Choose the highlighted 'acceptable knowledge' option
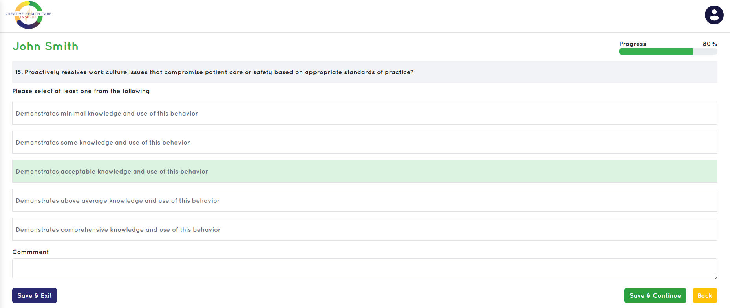 [364, 171]
